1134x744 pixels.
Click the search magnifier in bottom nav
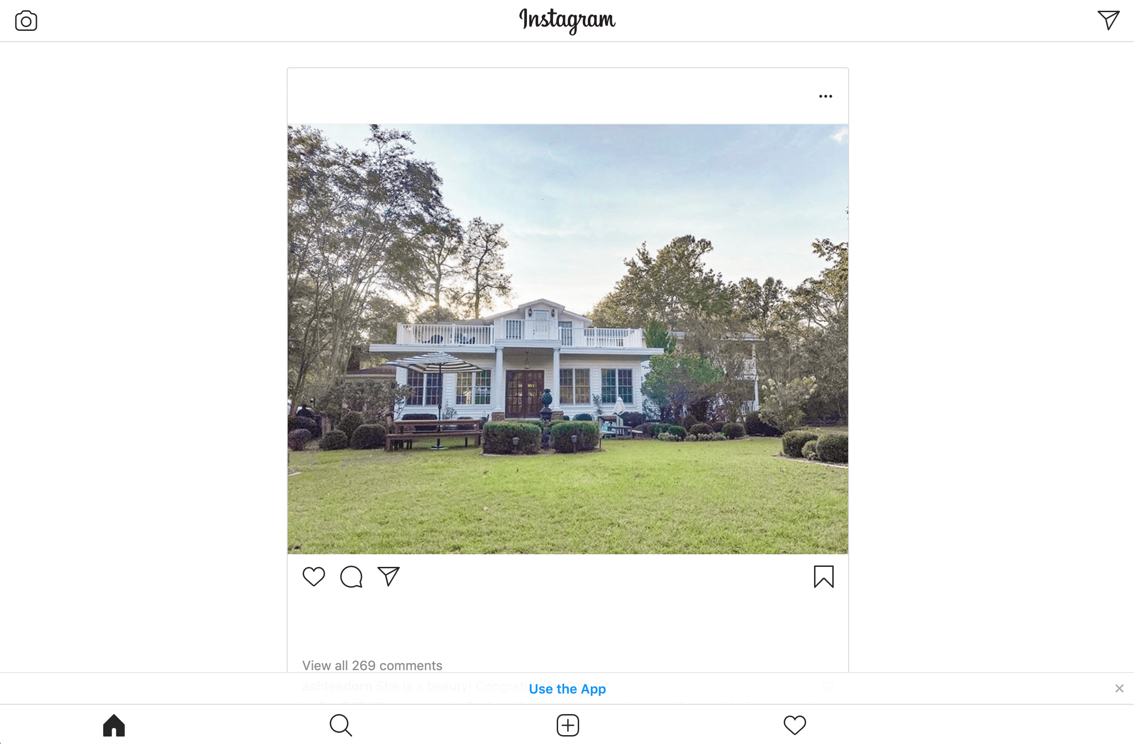tap(340, 725)
